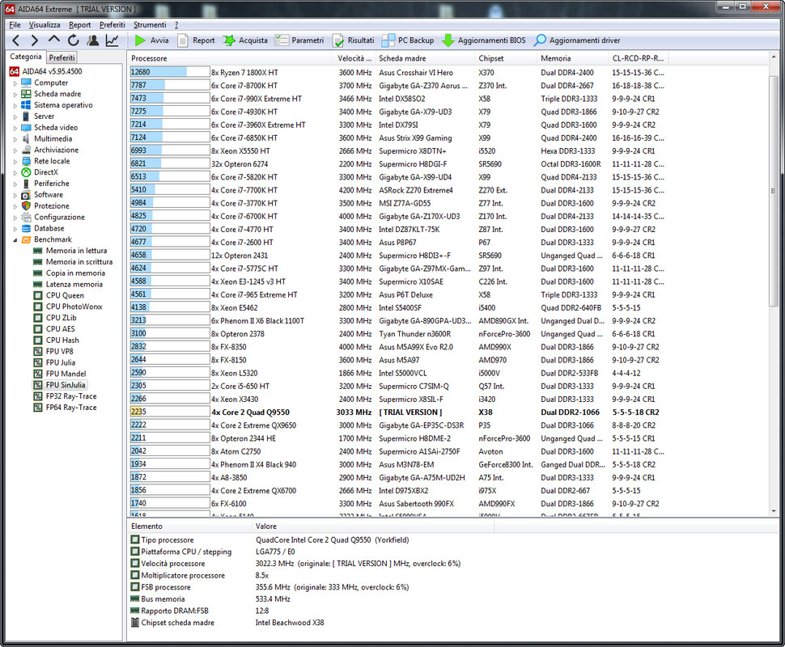
Task: Sort by Processore column header
Action: pyautogui.click(x=230, y=58)
